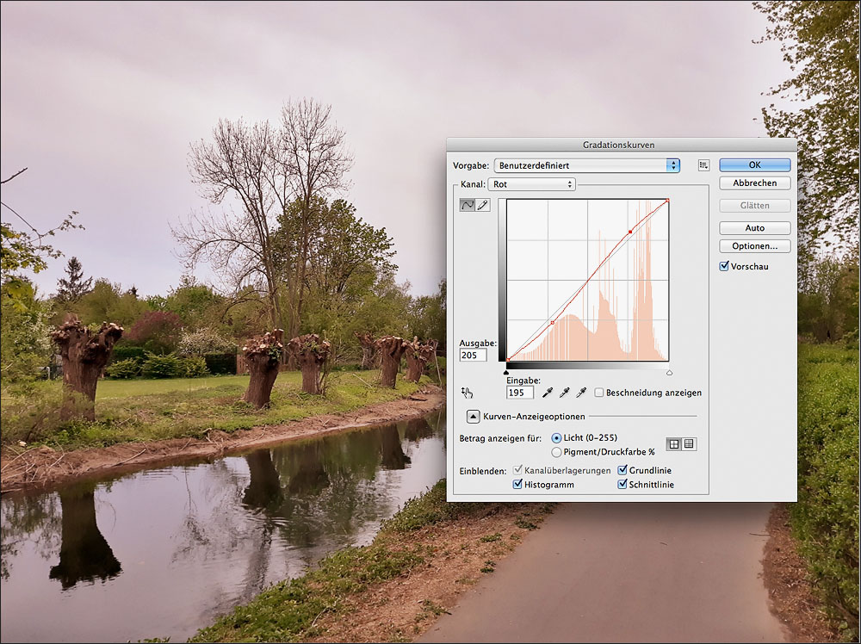Select the curve point editing tool
Image resolution: width=861 pixels, height=644 pixels.
[467, 205]
